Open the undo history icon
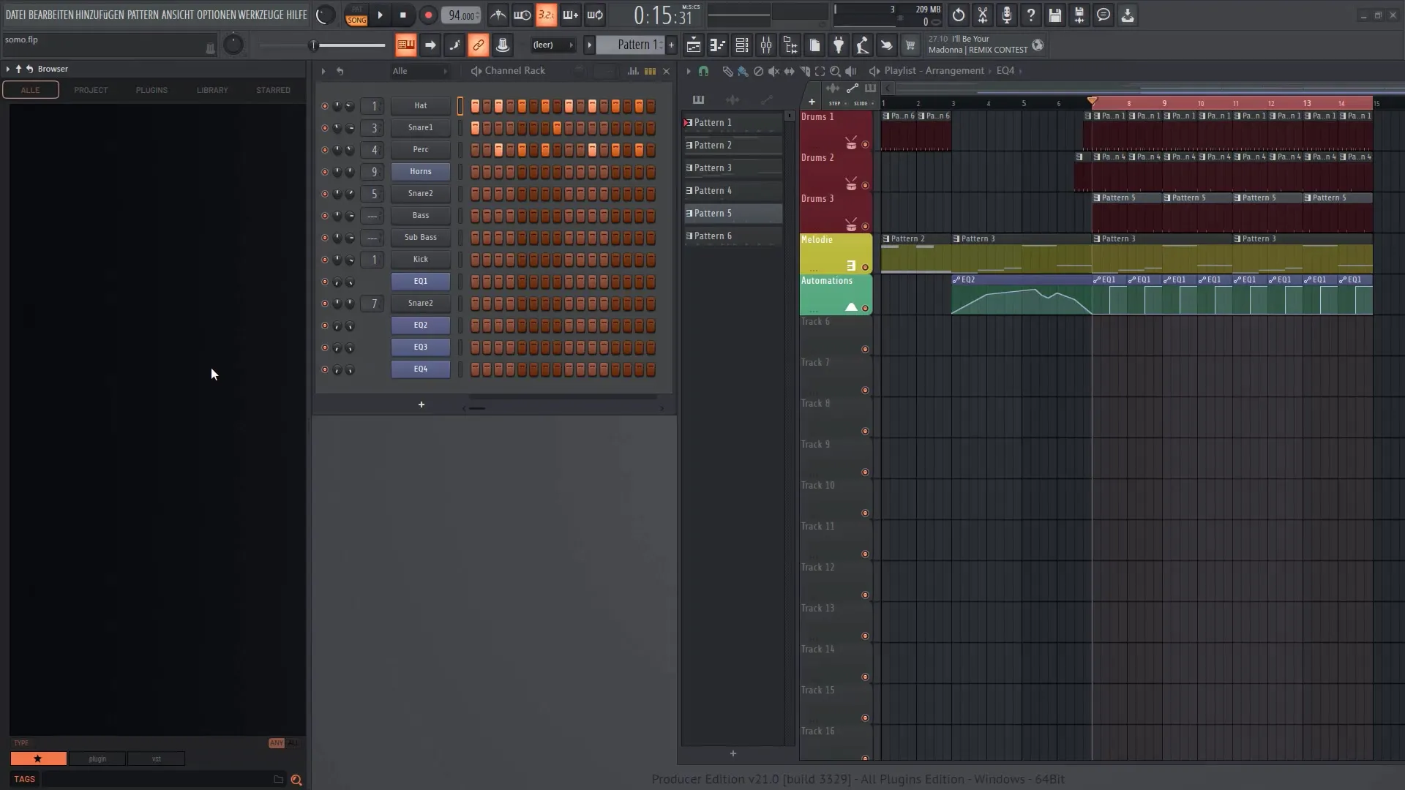Viewport: 1405px width, 790px height. [x=958, y=15]
